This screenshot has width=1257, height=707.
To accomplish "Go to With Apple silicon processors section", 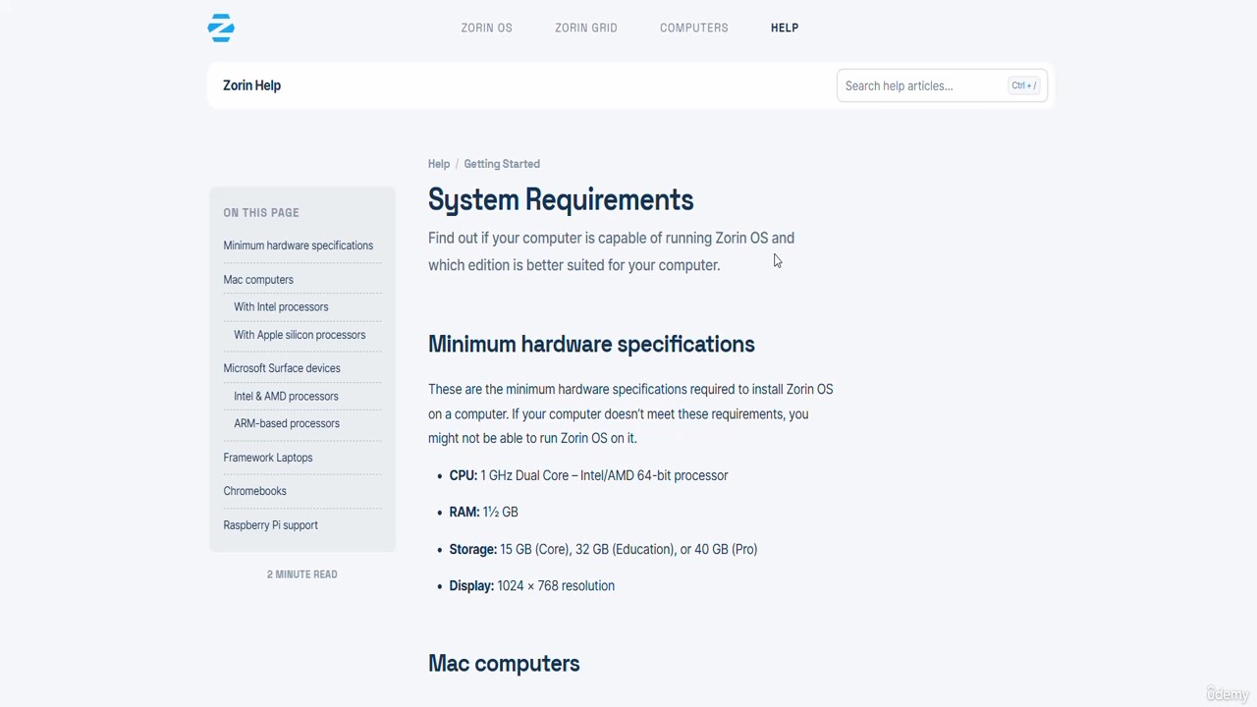I will pyautogui.click(x=300, y=335).
